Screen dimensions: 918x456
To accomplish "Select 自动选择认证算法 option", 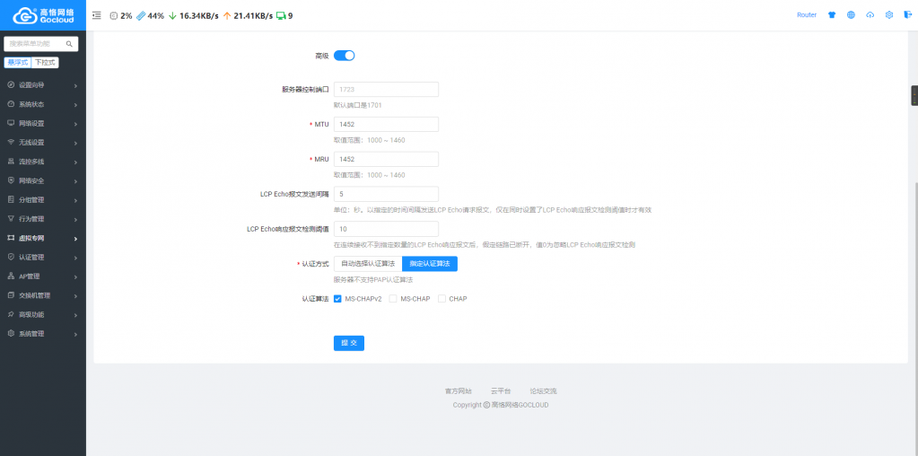I will tap(368, 264).
